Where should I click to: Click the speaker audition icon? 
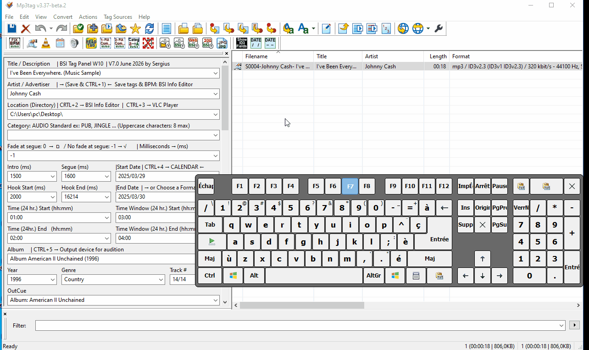[x=74, y=43]
